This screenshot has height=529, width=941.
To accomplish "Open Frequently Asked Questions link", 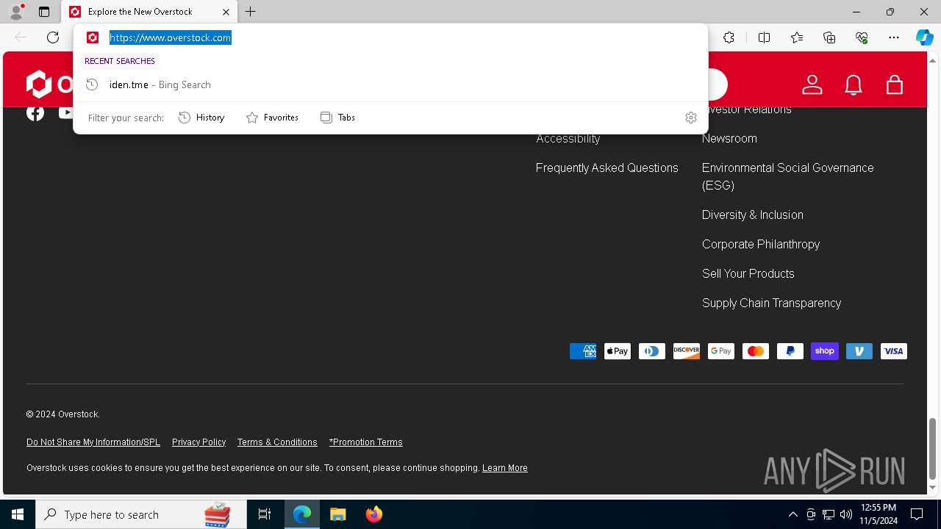I will [x=607, y=168].
